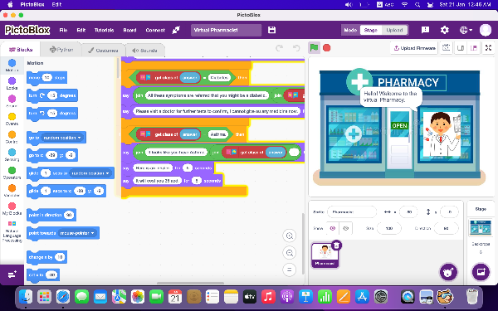Enter fullscreen stage mode
Viewport: 498px width, 311px height.
[488, 48]
